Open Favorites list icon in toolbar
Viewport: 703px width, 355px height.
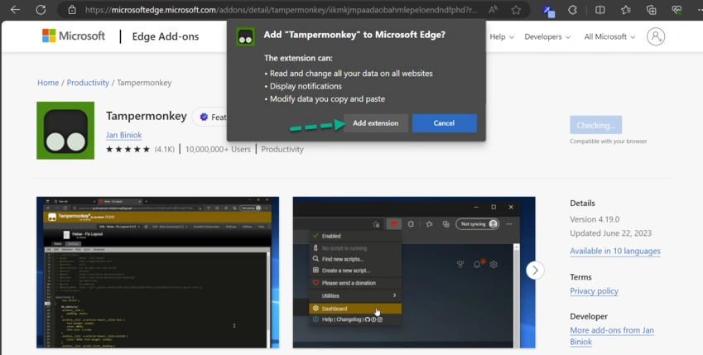626,10
